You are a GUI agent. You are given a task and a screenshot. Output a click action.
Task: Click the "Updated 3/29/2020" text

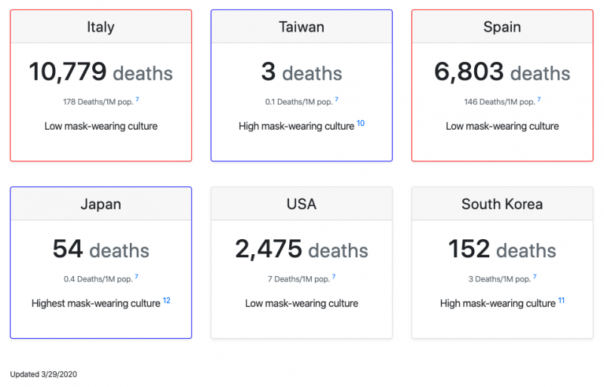(x=44, y=374)
